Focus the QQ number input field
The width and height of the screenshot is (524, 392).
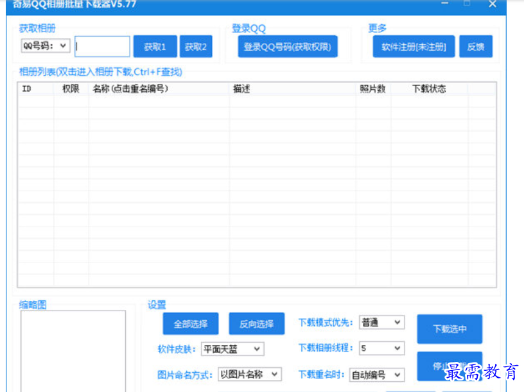[x=102, y=46]
